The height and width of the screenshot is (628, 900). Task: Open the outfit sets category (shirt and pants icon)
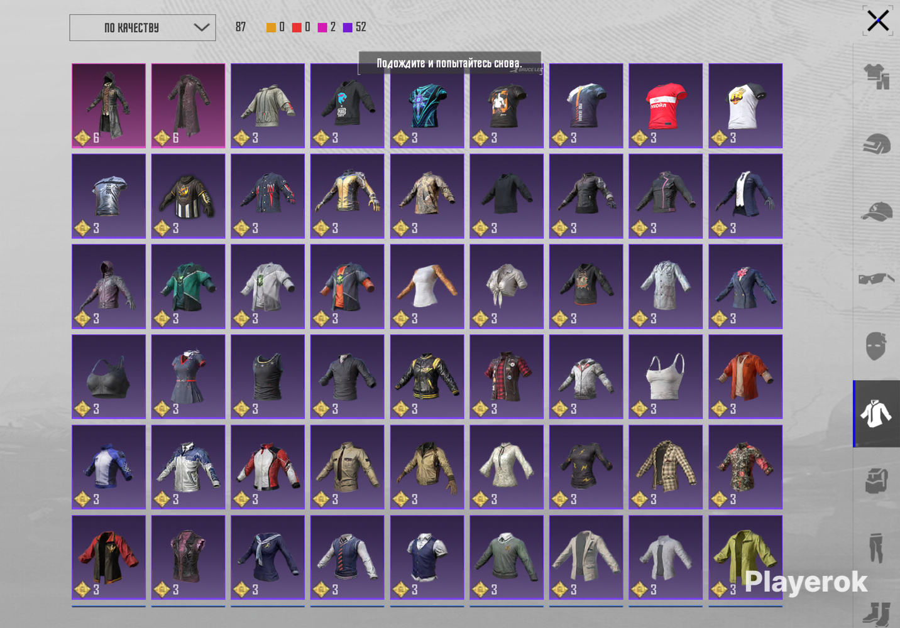[877, 77]
